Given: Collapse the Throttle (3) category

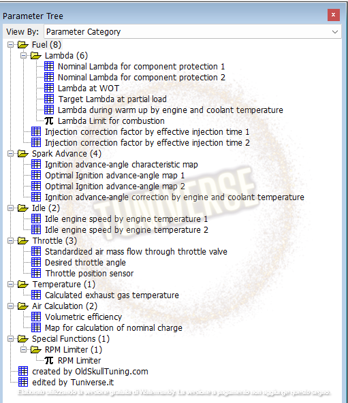Looking at the screenshot, I should pyautogui.click(x=10, y=241).
